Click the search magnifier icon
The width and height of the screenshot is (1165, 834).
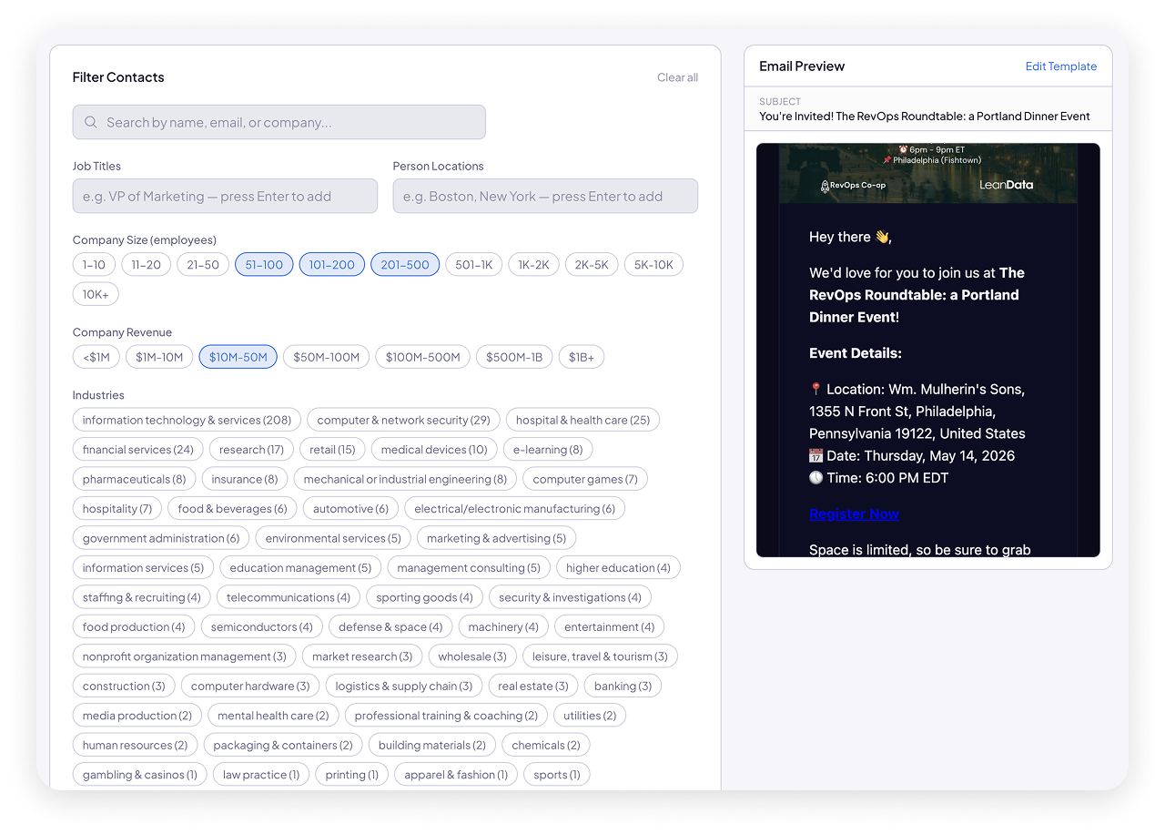[x=90, y=121]
